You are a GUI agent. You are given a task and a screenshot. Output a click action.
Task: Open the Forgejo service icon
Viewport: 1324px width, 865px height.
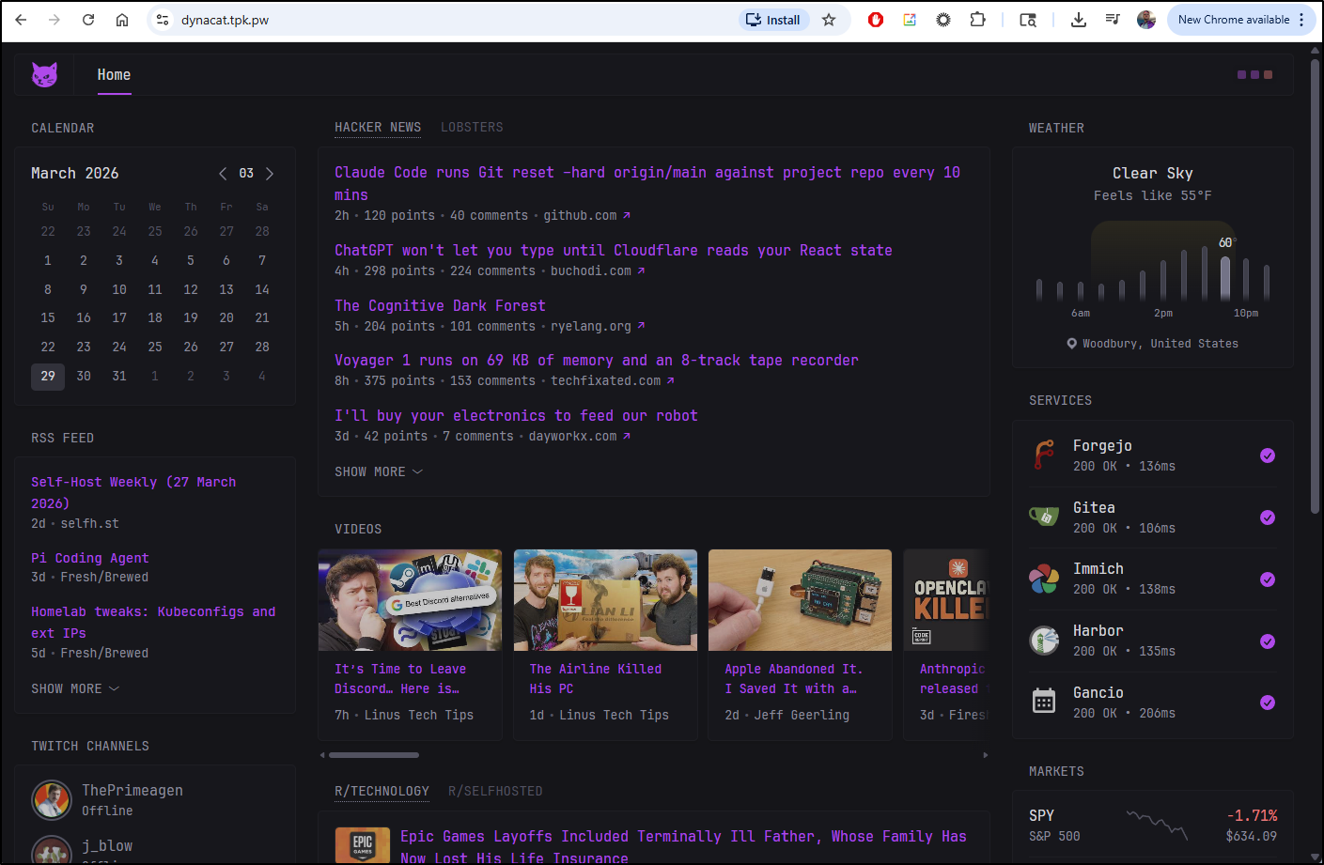[x=1044, y=455]
